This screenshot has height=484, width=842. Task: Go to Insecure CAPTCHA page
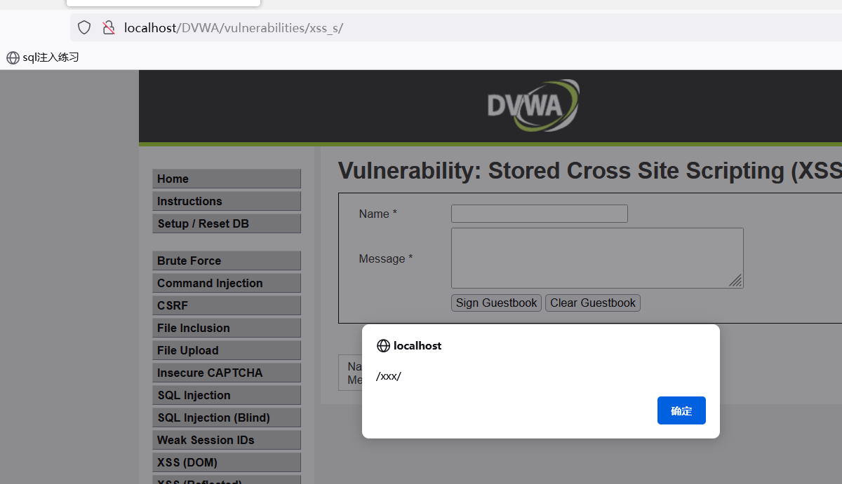point(227,373)
